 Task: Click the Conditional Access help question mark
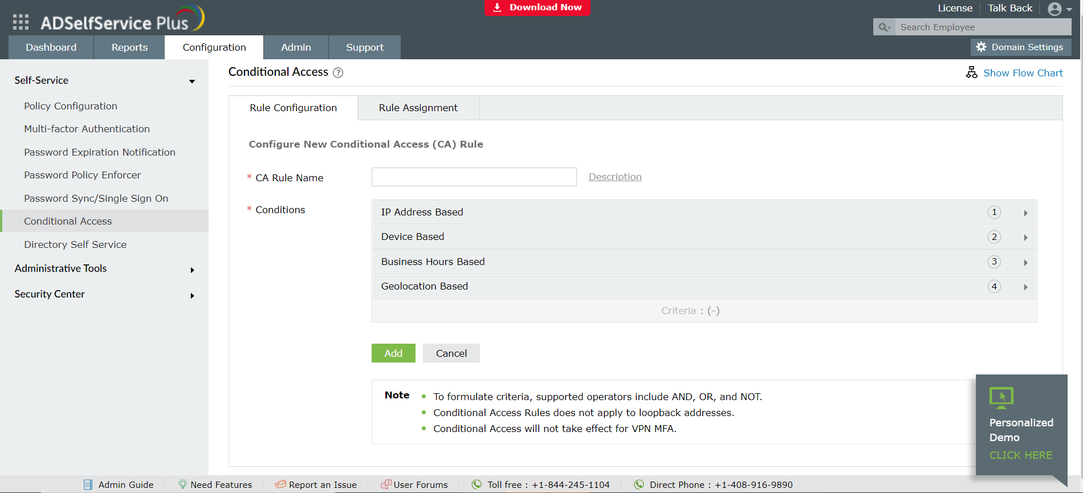click(x=338, y=73)
